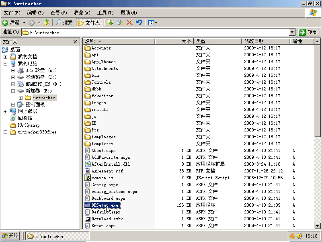Click file list scroll up arrow
The height and width of the screenshot is (242, 322).
click(317, 41)
